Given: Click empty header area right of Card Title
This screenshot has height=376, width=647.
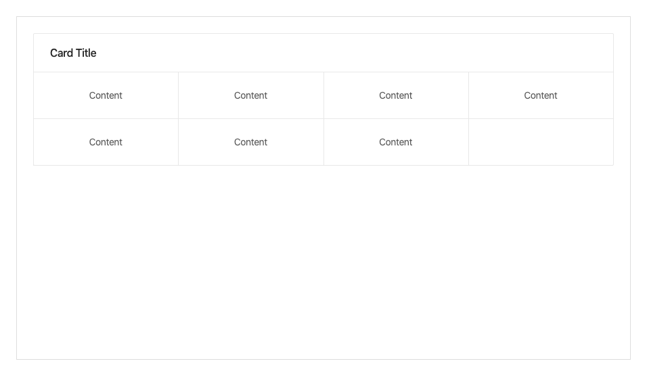Looking at the screenshot, I should point(372,53).
